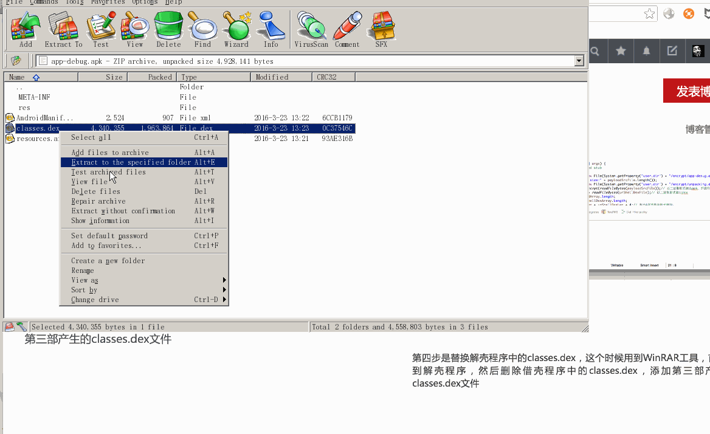
Task: Expand the archive path dropdown
Action: pyautogui.click(x=579, y=61)
